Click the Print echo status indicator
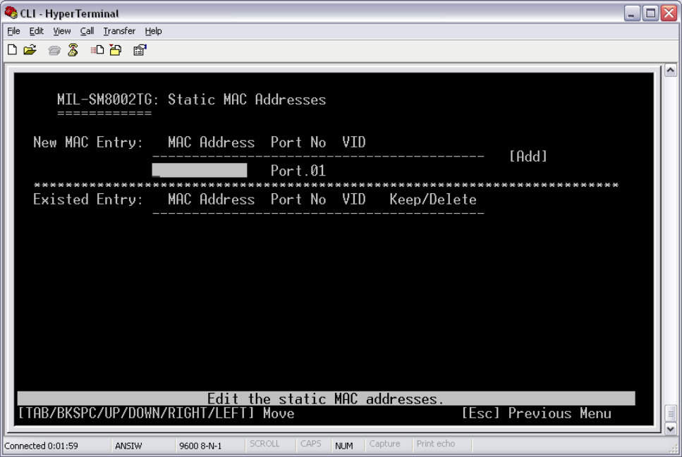 [436, 444]
